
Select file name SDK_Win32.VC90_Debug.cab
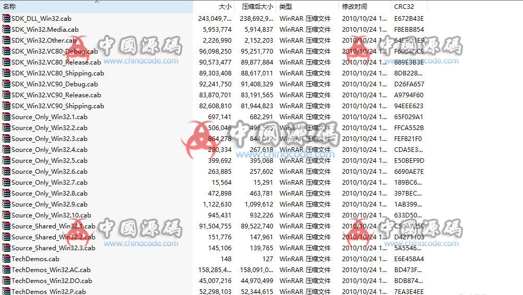coord(55,84)
